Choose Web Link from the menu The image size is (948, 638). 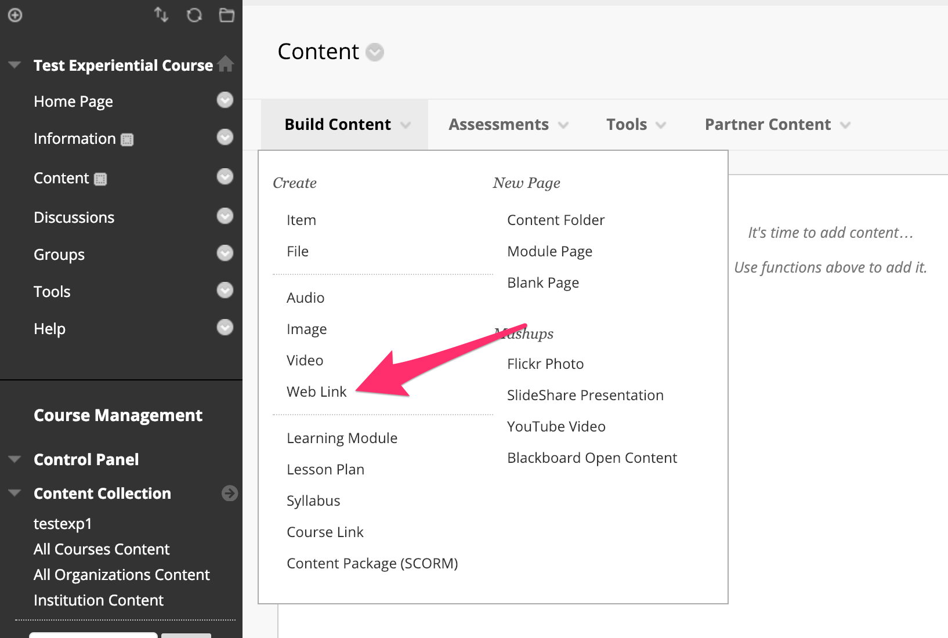316,392
